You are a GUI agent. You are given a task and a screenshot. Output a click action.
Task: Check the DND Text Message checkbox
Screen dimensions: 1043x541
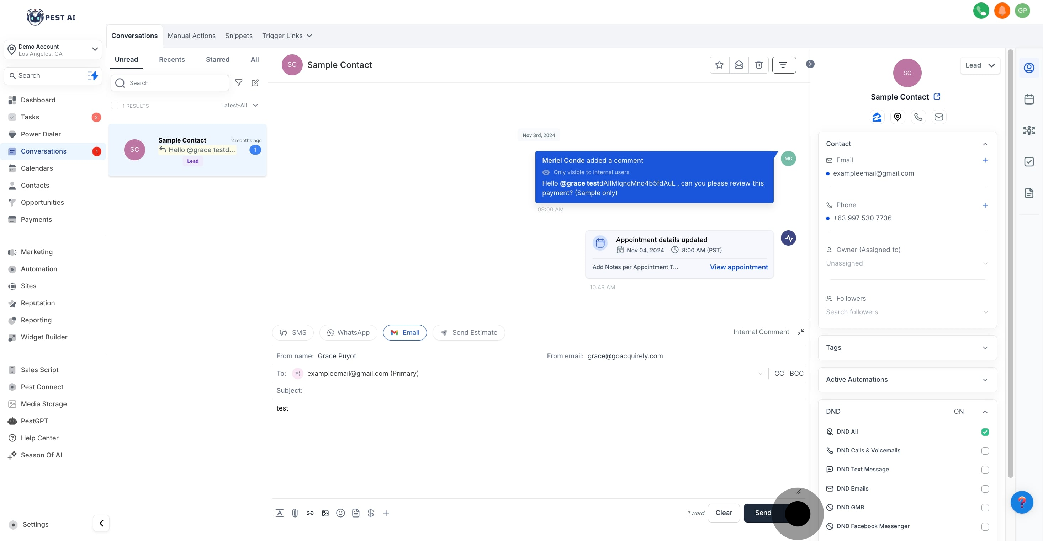click(985, 470)
